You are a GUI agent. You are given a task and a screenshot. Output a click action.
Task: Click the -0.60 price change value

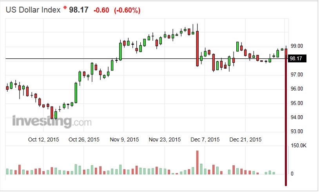pyautogui.click(x=102, y=11)
